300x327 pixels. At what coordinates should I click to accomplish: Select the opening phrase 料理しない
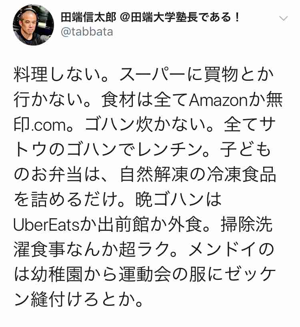tap(56, 75)
